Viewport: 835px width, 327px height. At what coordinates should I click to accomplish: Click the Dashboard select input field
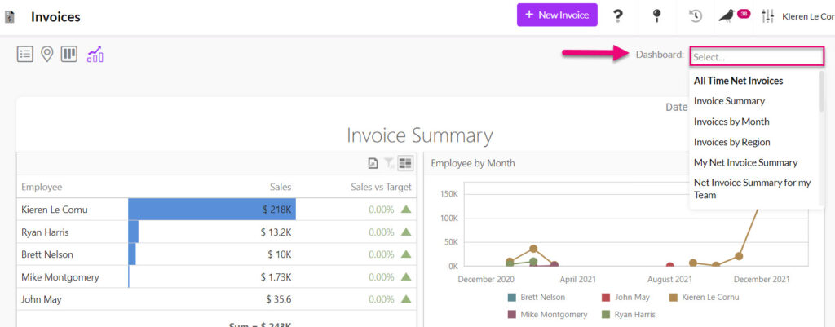(x=757, y=56)
